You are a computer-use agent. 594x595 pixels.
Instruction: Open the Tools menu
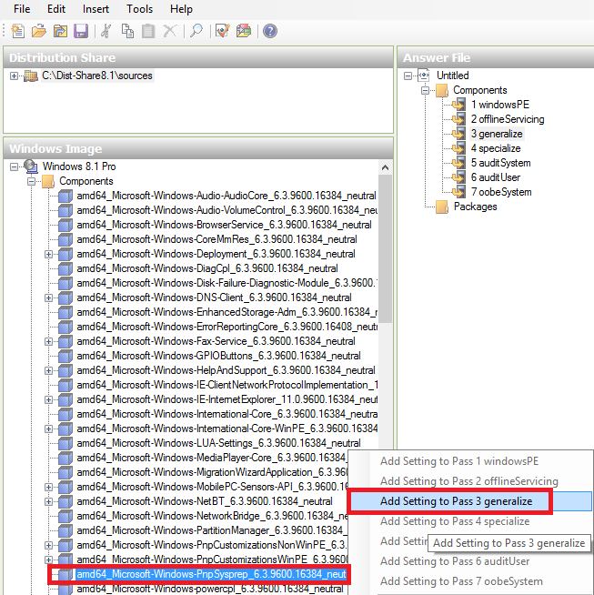point(139,9)
